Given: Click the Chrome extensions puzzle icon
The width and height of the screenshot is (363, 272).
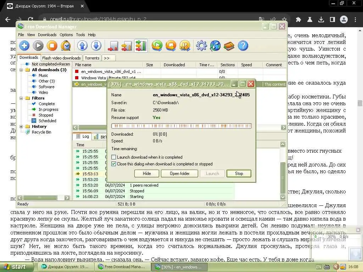Looking at the screenshot, I should pyautogui.click(x=298, y=19).
